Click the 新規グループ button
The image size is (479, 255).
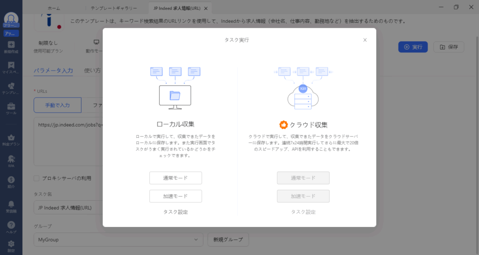228,240
